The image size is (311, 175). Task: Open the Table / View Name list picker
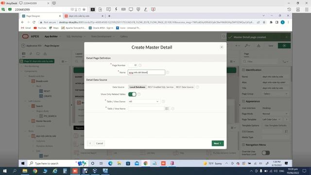tap(167, 108)
